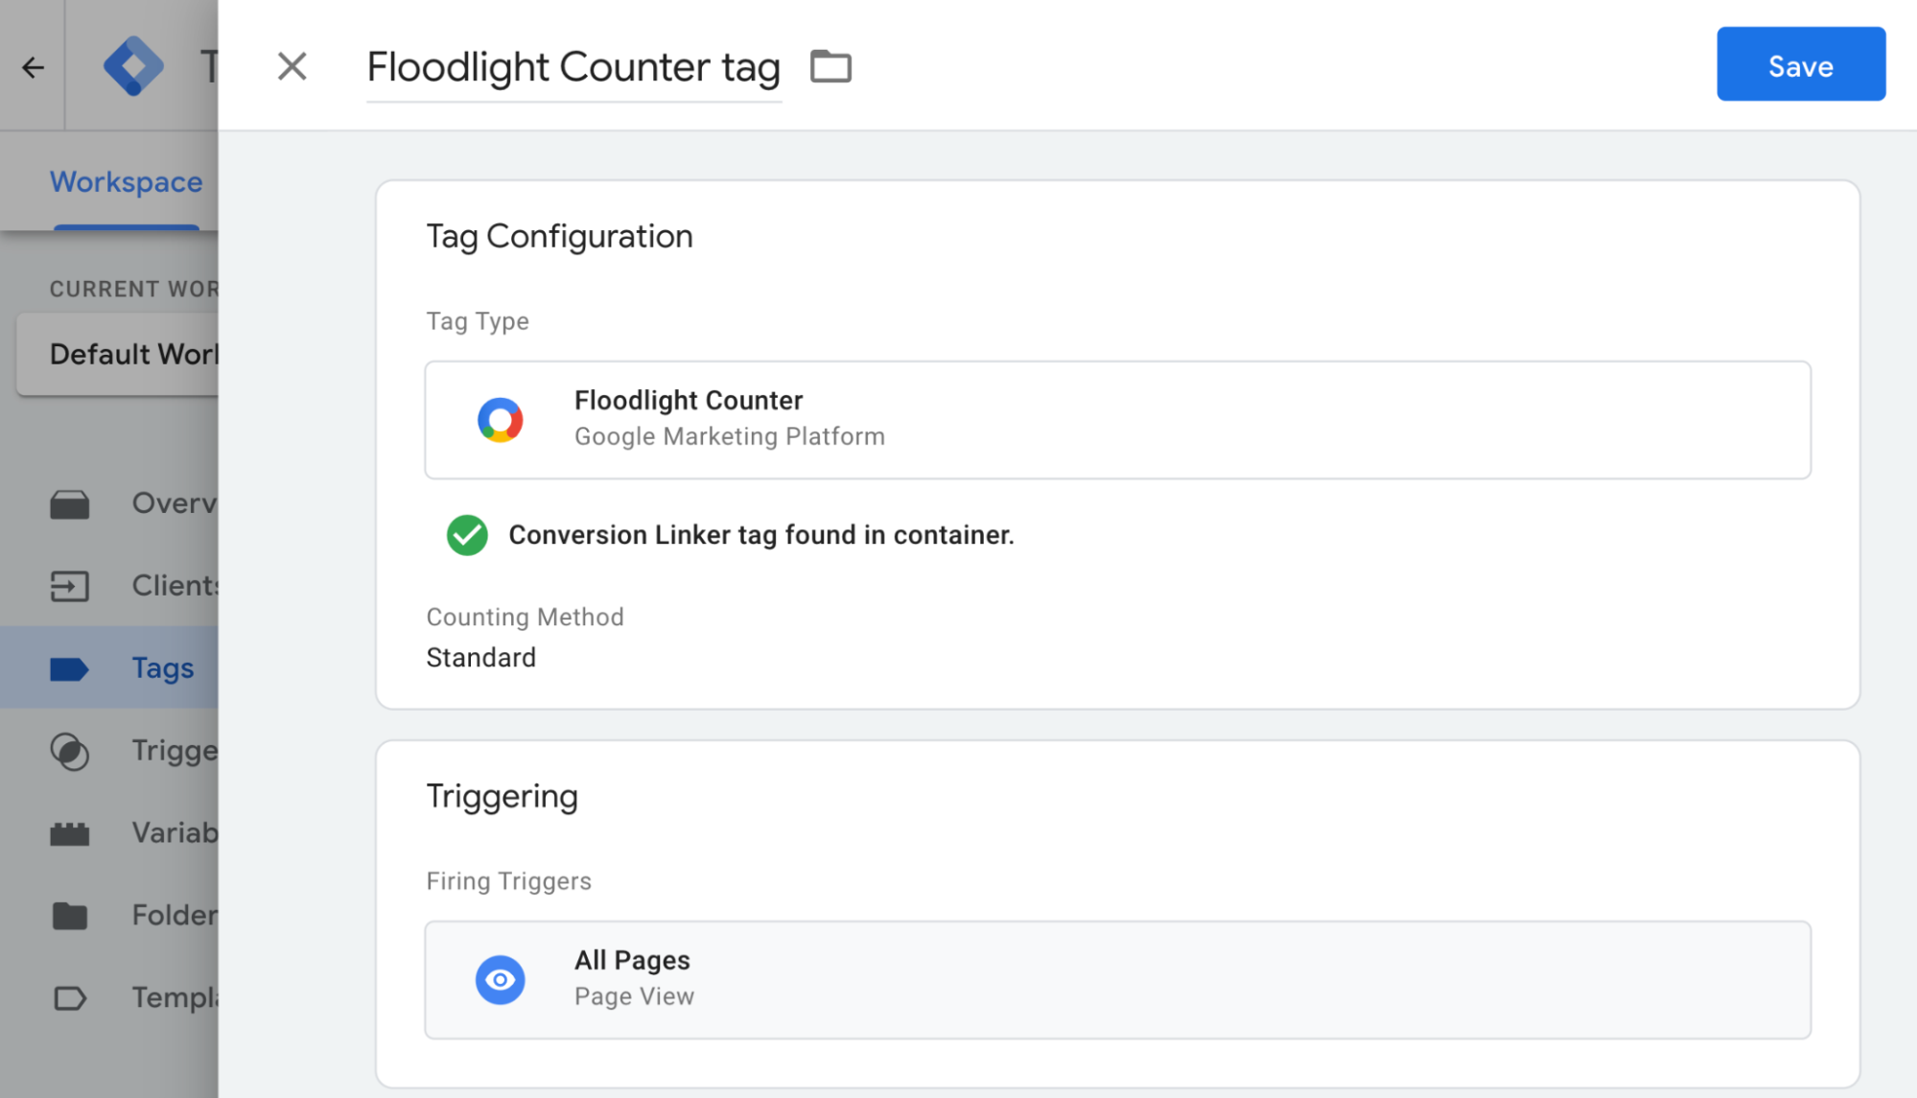Click the Clients sidebar icon

click(70, 586)
